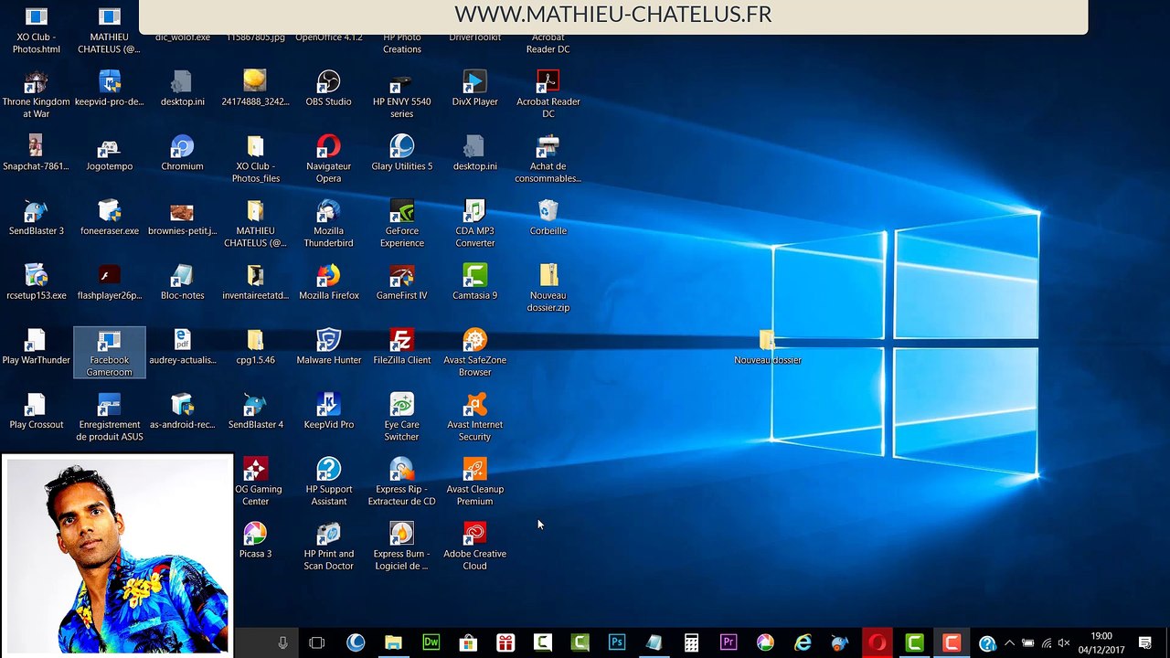The image size is (1170, 658).
Task: Launch Picasa 3 shortcut
Action: [x=255, y=541]
